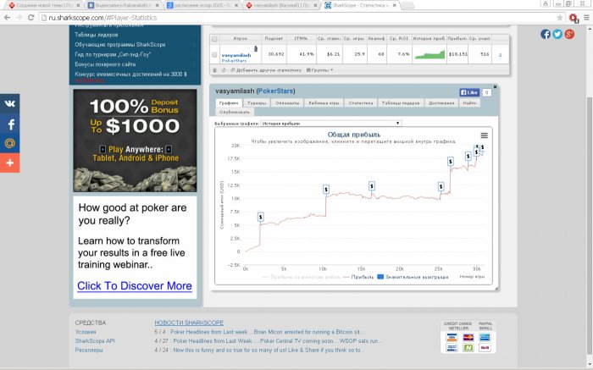Image resolution: width=593 pixels, height=370 pixels.
Task: Expand the Группы dropdown
Action: [x=320, y=70]
